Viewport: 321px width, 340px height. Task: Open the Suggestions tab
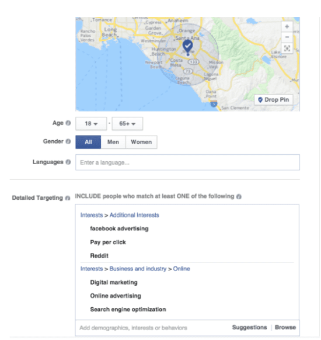click(x=249, y=327)
